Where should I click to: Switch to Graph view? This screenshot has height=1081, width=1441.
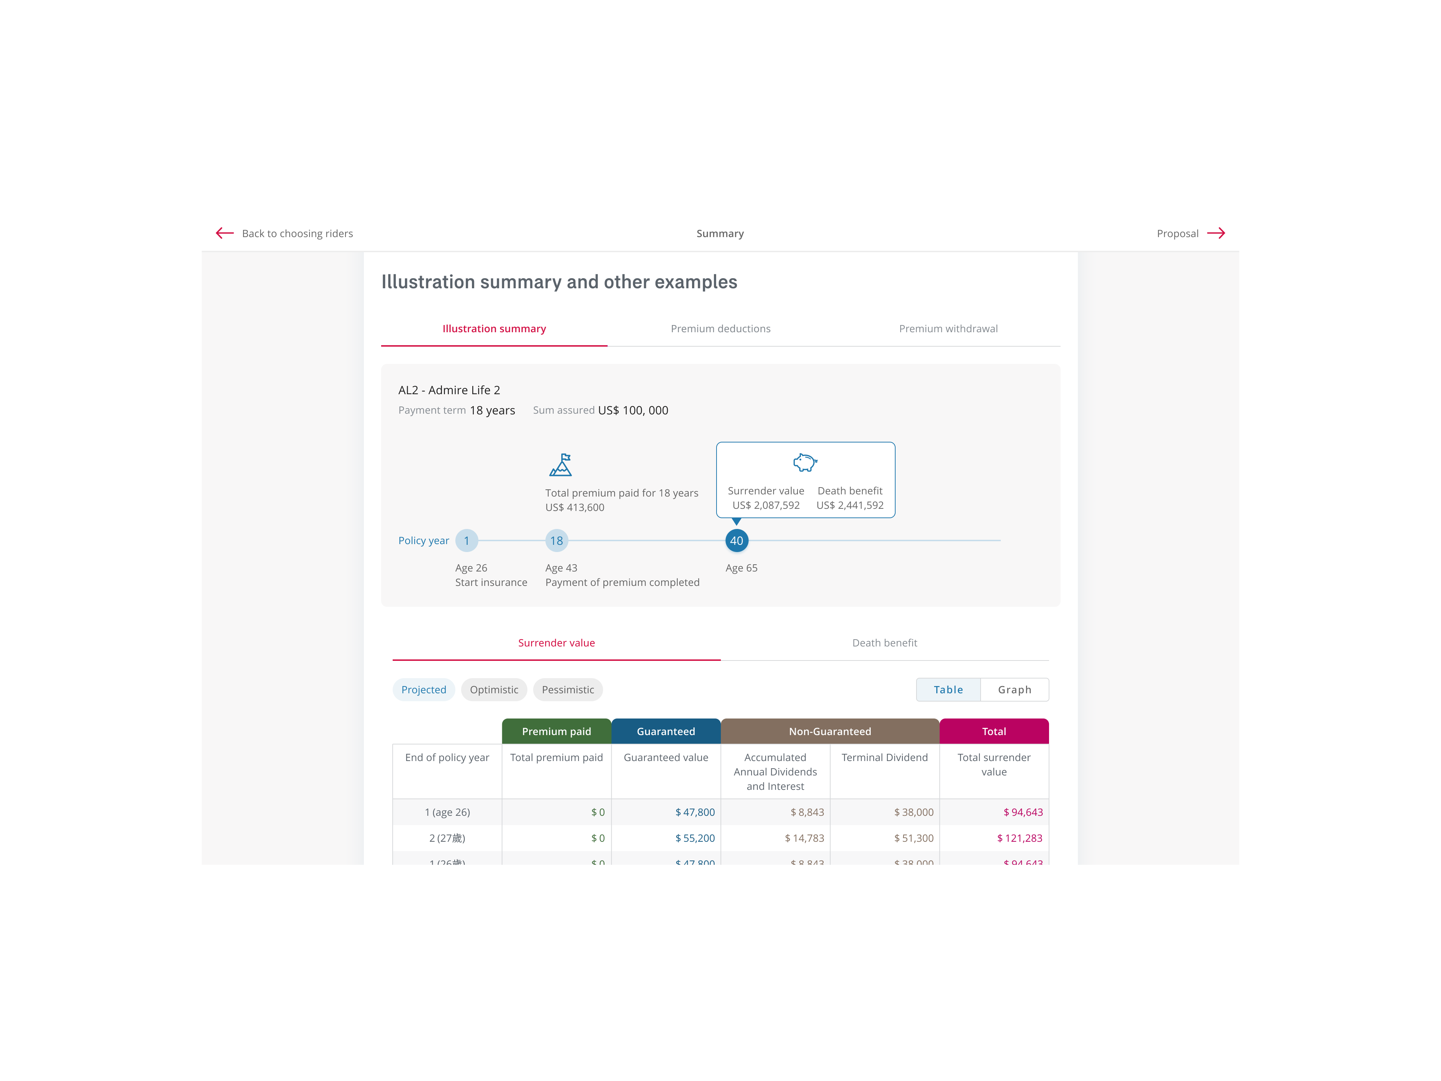[1014, 689]
